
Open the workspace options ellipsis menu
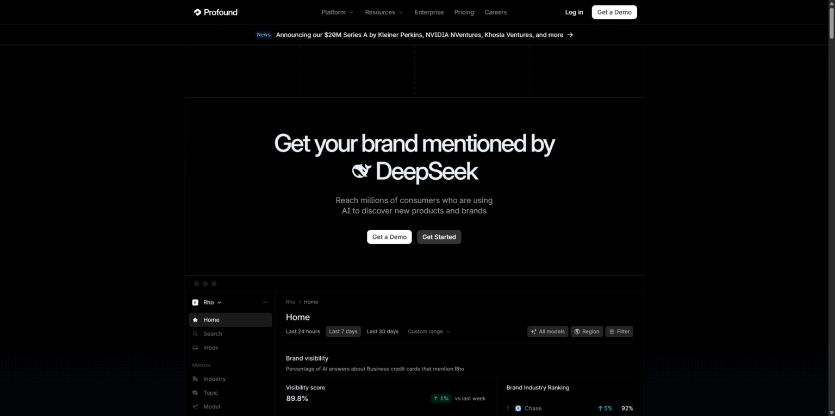[x=265, y=302]
